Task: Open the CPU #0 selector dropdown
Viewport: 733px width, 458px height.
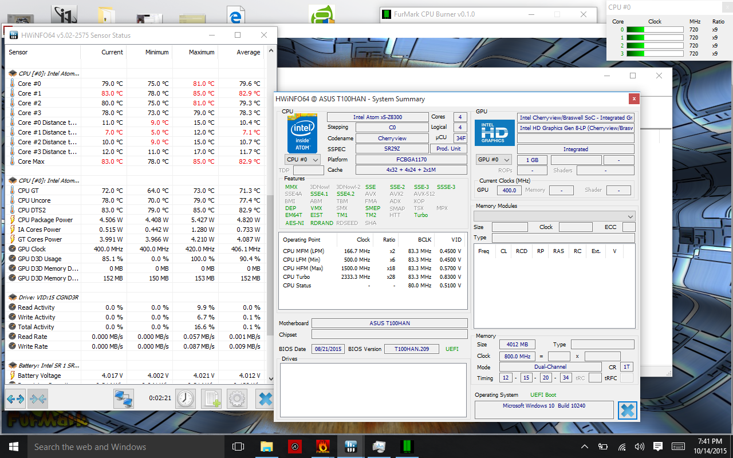Action: point(302,159)
